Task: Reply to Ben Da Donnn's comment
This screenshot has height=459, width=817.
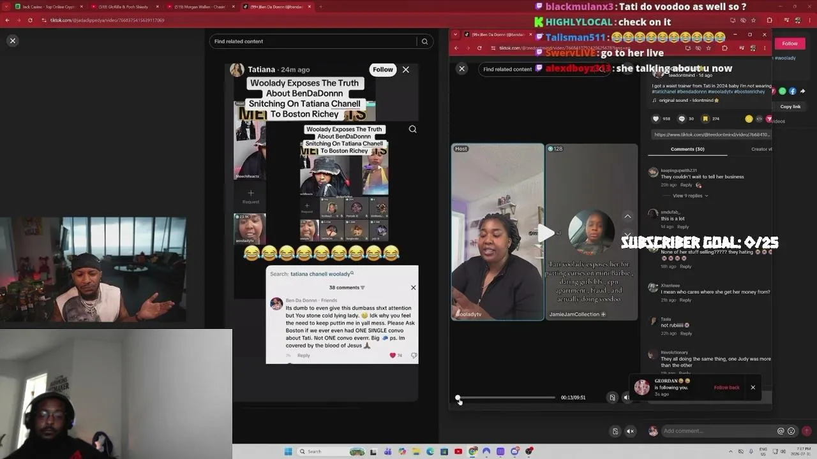Action: click(304, 355)
